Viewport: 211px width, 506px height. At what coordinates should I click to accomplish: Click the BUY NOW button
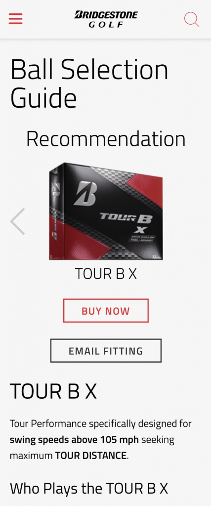pyautogui.click(x=106, y=310)
